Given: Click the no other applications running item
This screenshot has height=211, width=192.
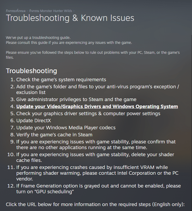Looking at the screenshot, I should coord(96,144).
